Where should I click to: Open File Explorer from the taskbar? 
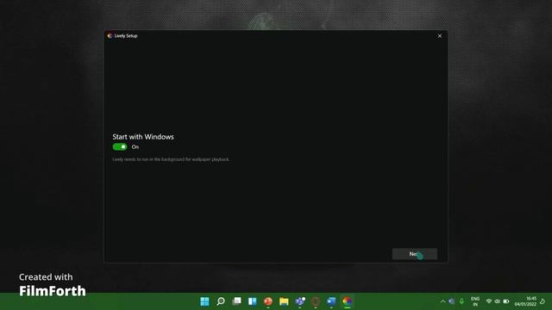(x=284, y=301)
